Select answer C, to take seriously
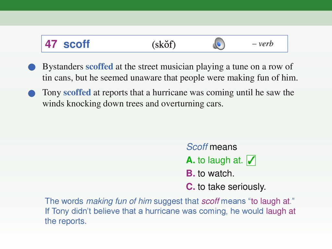The image size is (332, 249). click(x=226, y=187)
